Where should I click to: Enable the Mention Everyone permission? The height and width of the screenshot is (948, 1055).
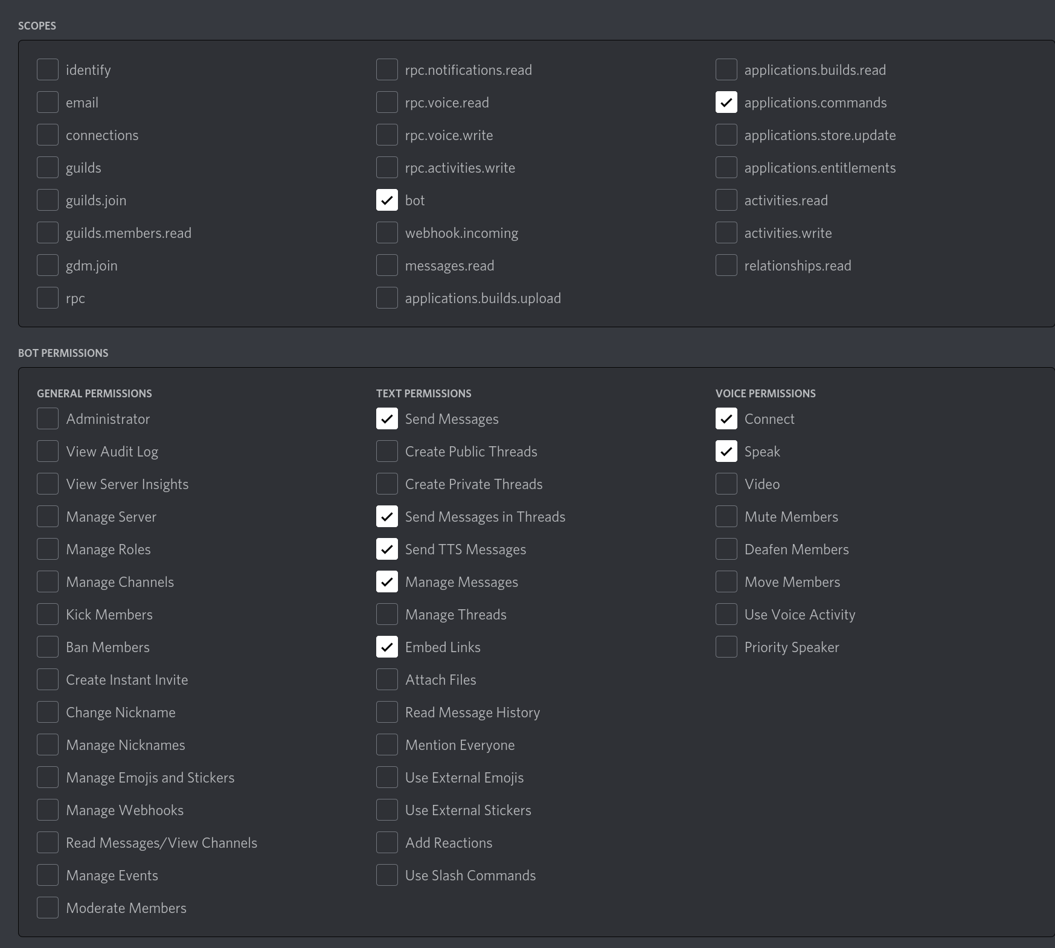click(x=387, y=745)
